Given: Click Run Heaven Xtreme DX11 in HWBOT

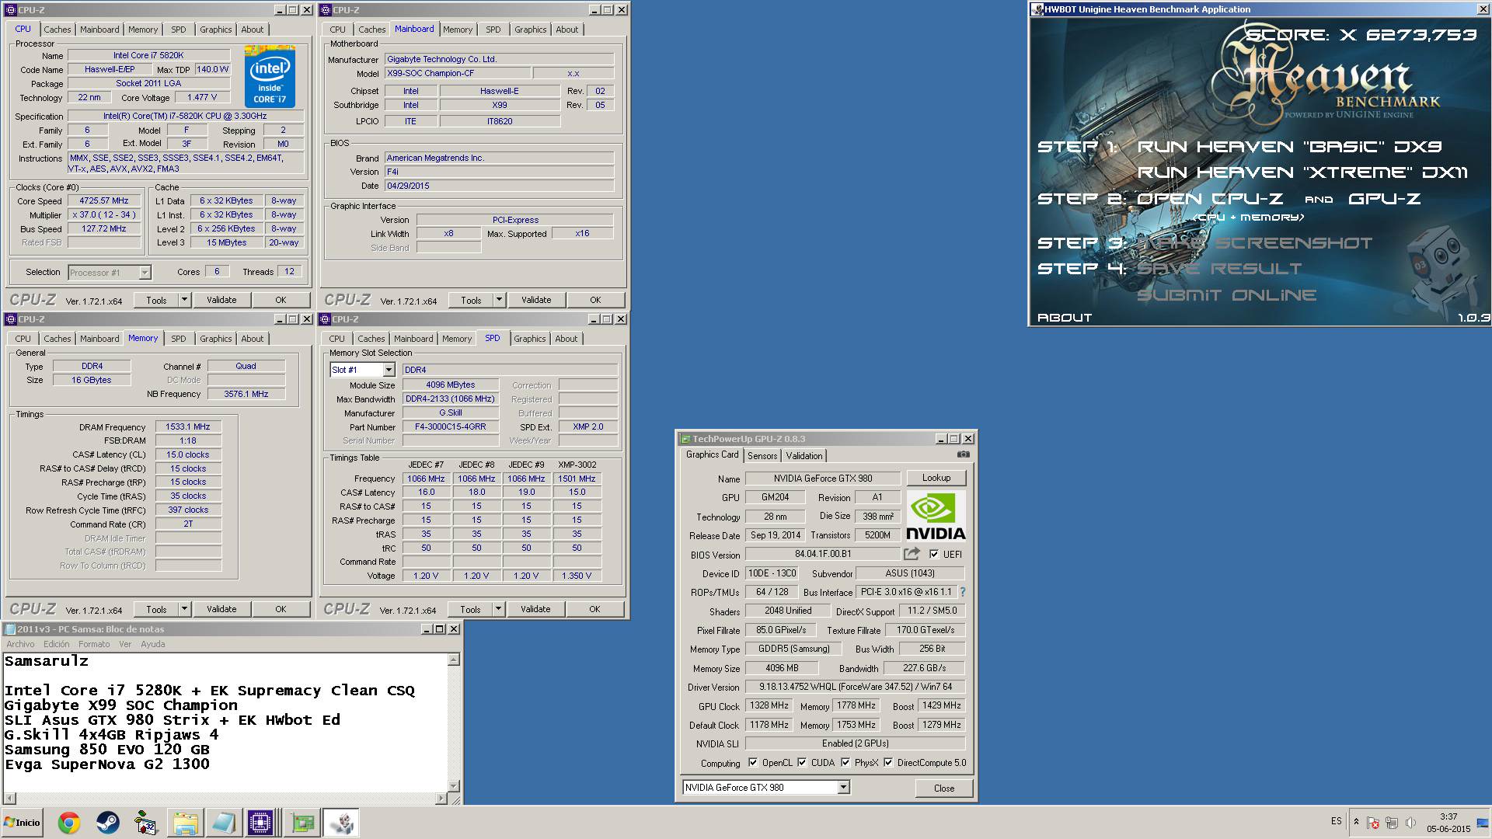Looking at the screenshot, I should click(1302, 172).
